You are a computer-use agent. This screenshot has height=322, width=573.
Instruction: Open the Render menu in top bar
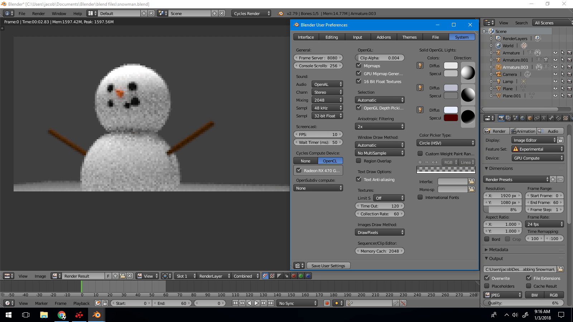(38, 14)
